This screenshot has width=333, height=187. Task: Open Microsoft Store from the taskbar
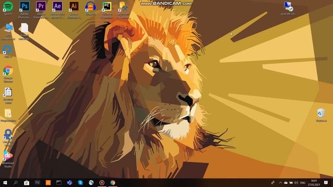[27, 182]
